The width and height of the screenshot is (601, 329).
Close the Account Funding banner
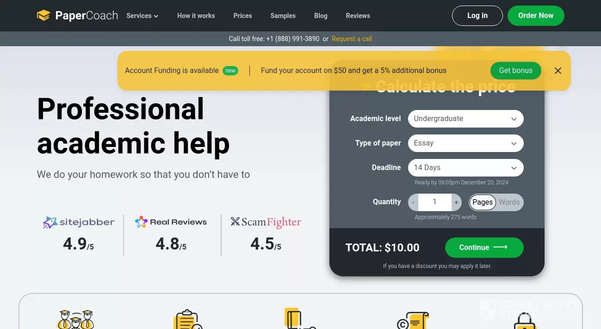558,71
